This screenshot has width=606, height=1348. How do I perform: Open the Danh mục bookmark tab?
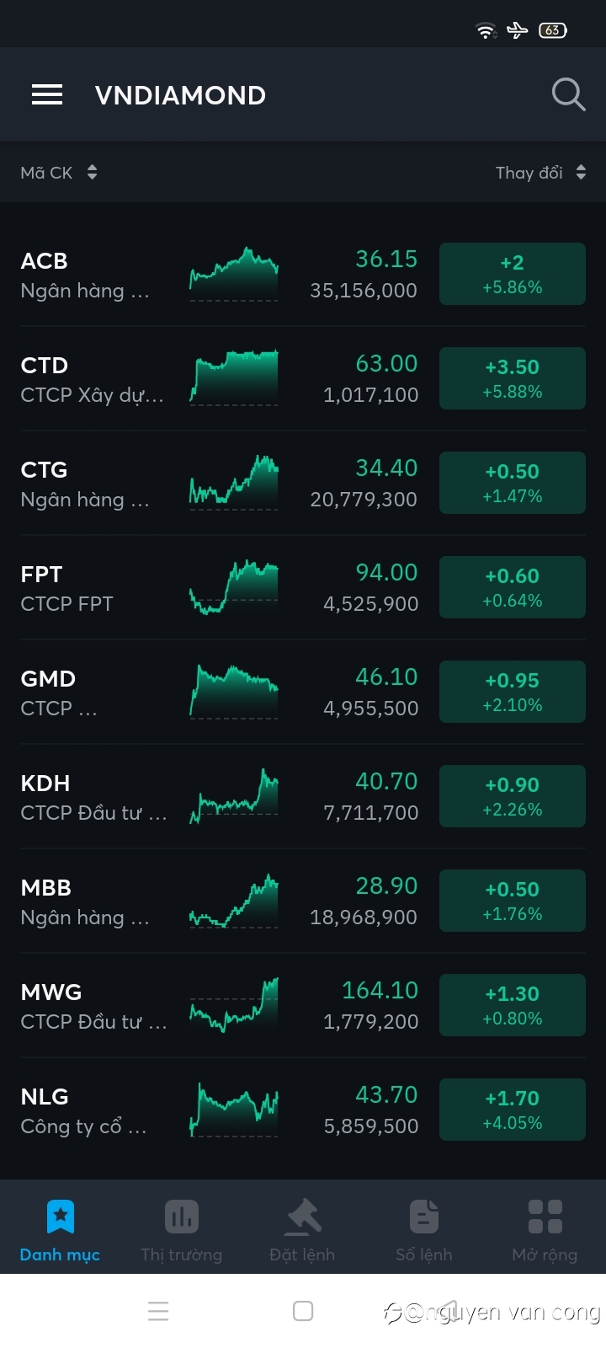[60, 1217]
